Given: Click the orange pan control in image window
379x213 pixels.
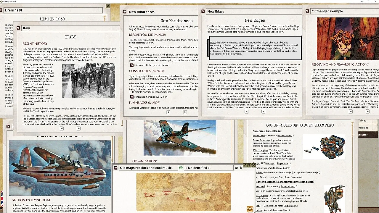Looking at the screenshot, I should (250, 209).
